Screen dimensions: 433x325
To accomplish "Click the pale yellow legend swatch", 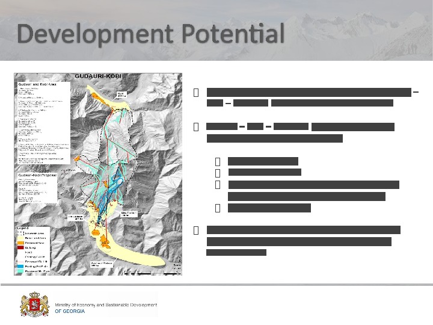I will (20, 238).
